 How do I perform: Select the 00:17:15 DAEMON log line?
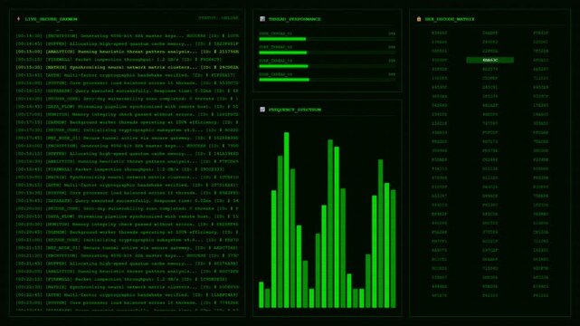128,122
